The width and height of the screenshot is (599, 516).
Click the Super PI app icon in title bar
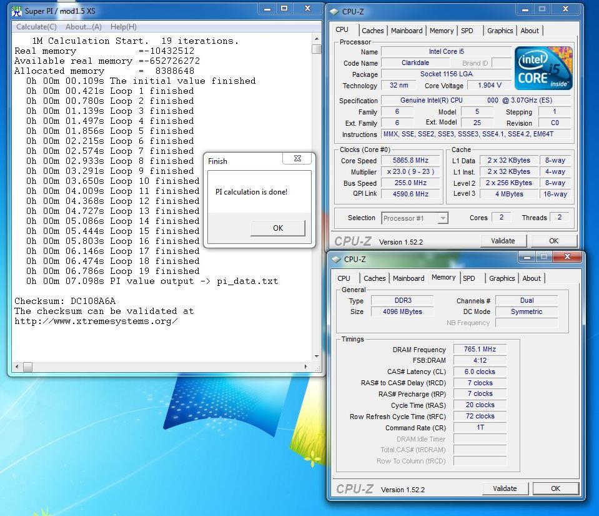16,11
